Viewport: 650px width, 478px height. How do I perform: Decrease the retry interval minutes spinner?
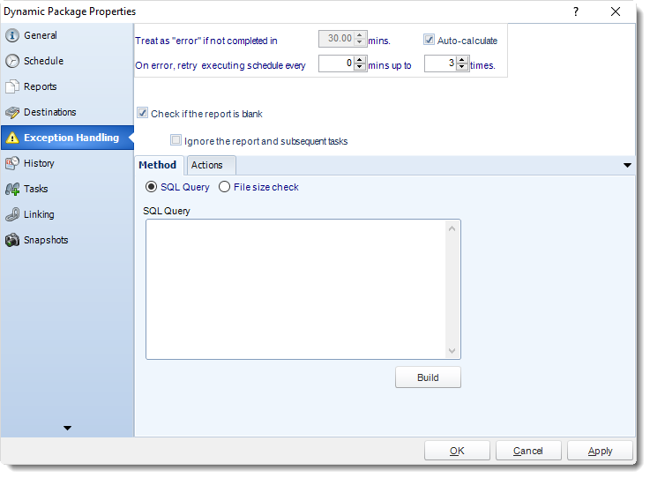[360, 67]
